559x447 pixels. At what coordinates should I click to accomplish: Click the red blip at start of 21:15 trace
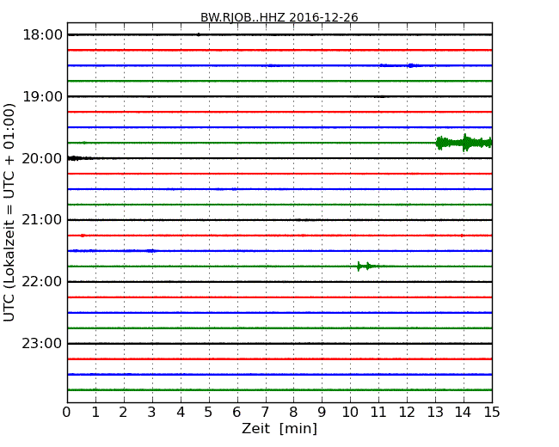pos(83,236)
